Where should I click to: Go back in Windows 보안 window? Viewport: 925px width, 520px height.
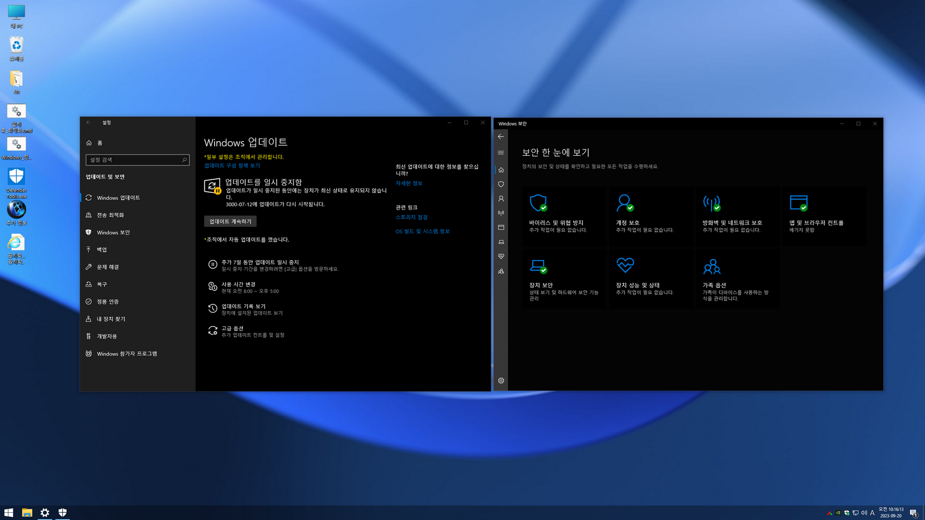(501, 137)
